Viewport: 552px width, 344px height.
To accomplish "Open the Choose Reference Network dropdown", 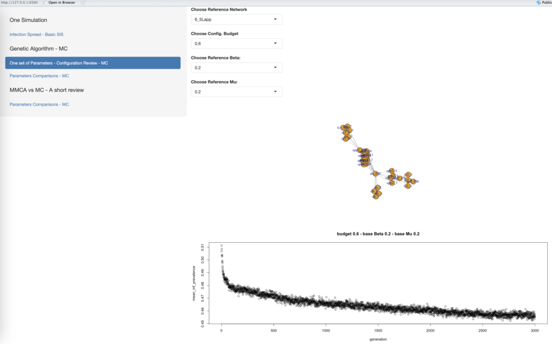I will point(237,19).
